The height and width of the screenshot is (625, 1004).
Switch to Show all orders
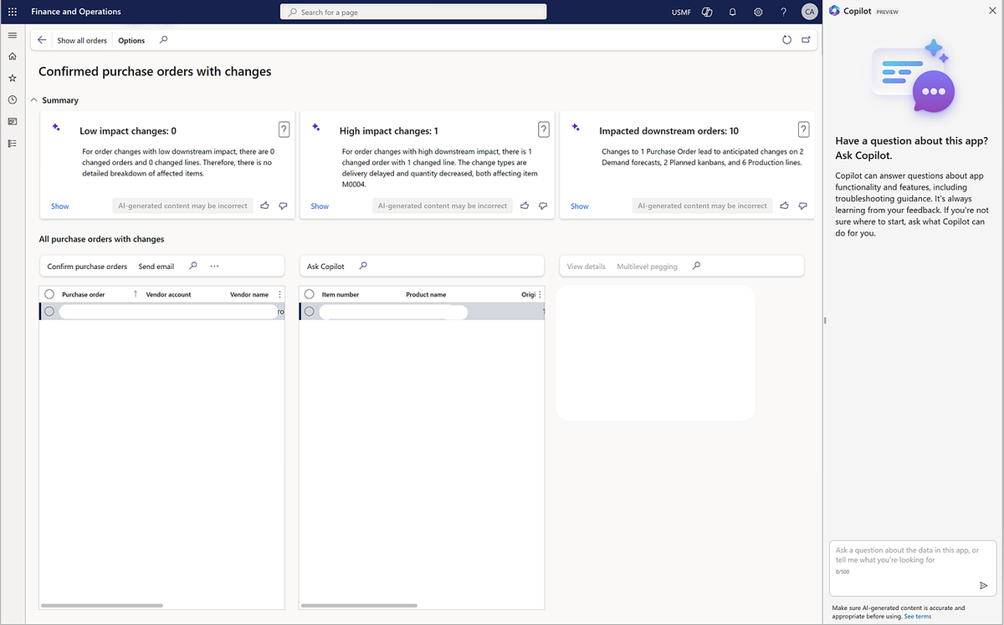[x=81, y=39]
